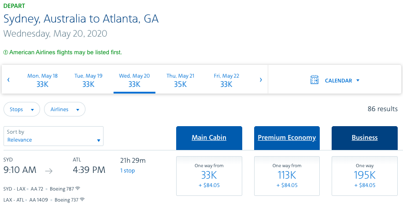Image resolution: width=403 pixels, height=206 pixels.
Task: Click the calendar icon
Action: pos(314,79)
